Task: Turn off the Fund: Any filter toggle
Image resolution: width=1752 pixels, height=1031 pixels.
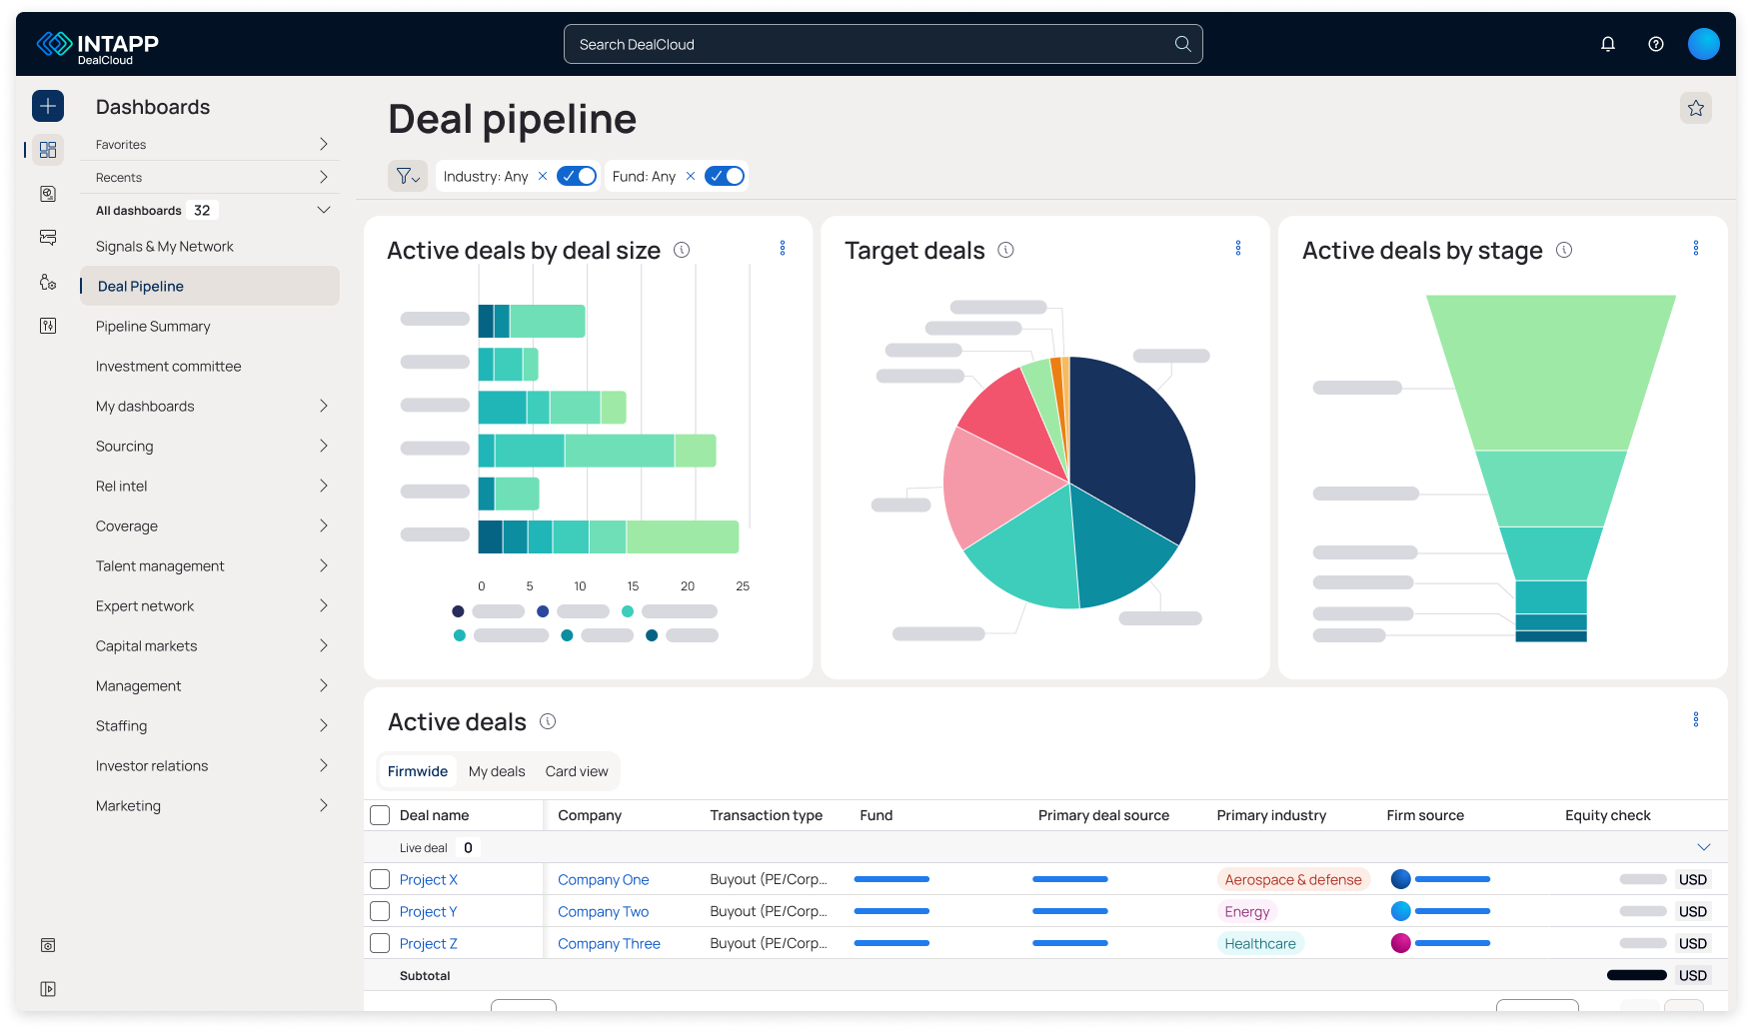Action: coord(725,175)
